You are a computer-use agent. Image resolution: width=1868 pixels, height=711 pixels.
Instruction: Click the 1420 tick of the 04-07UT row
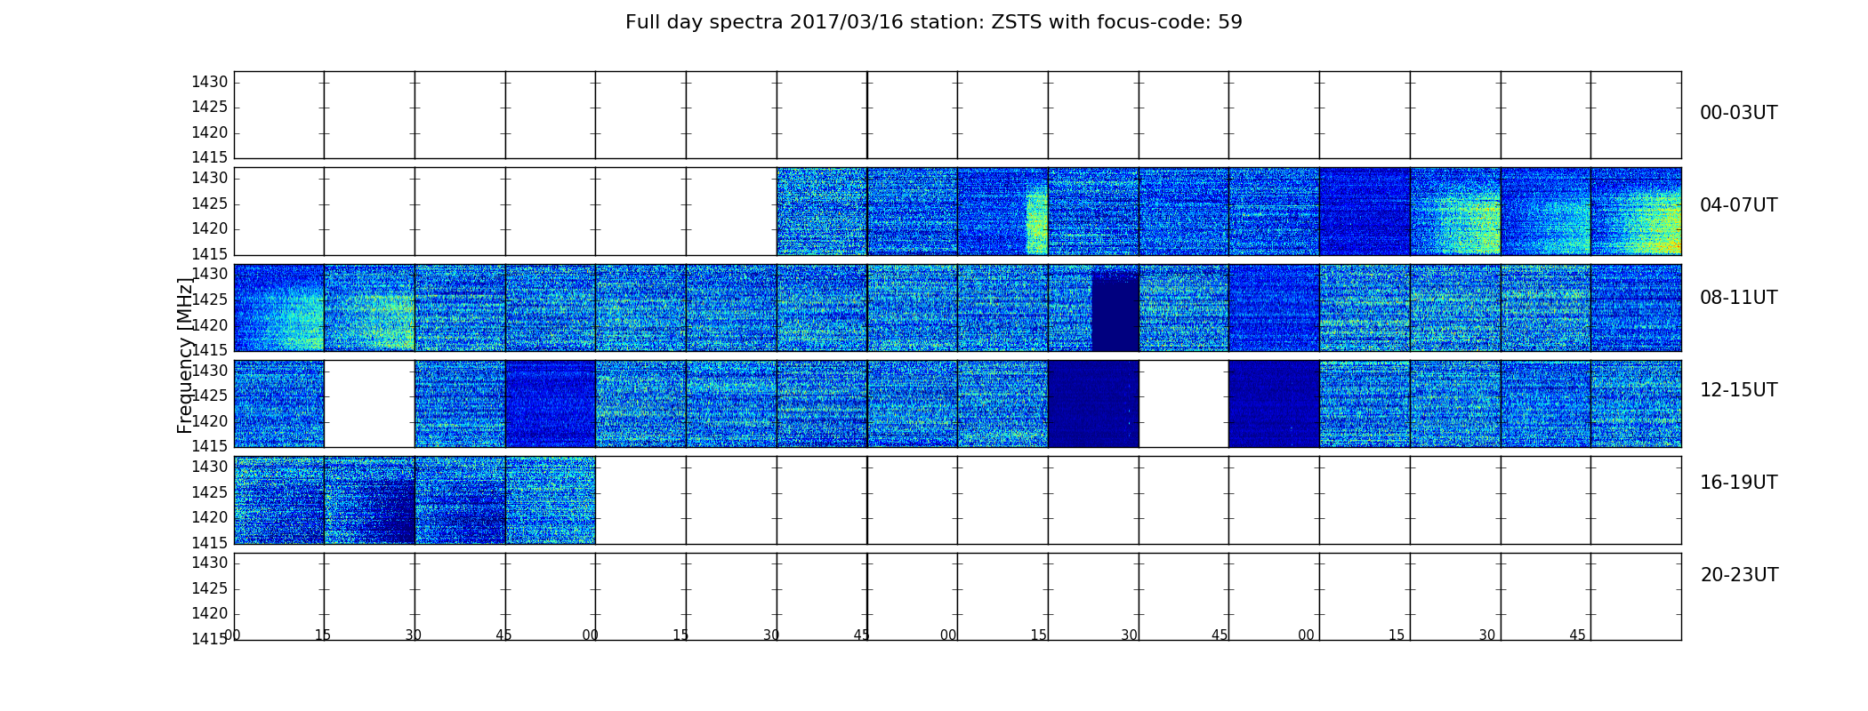pos(210,229)
